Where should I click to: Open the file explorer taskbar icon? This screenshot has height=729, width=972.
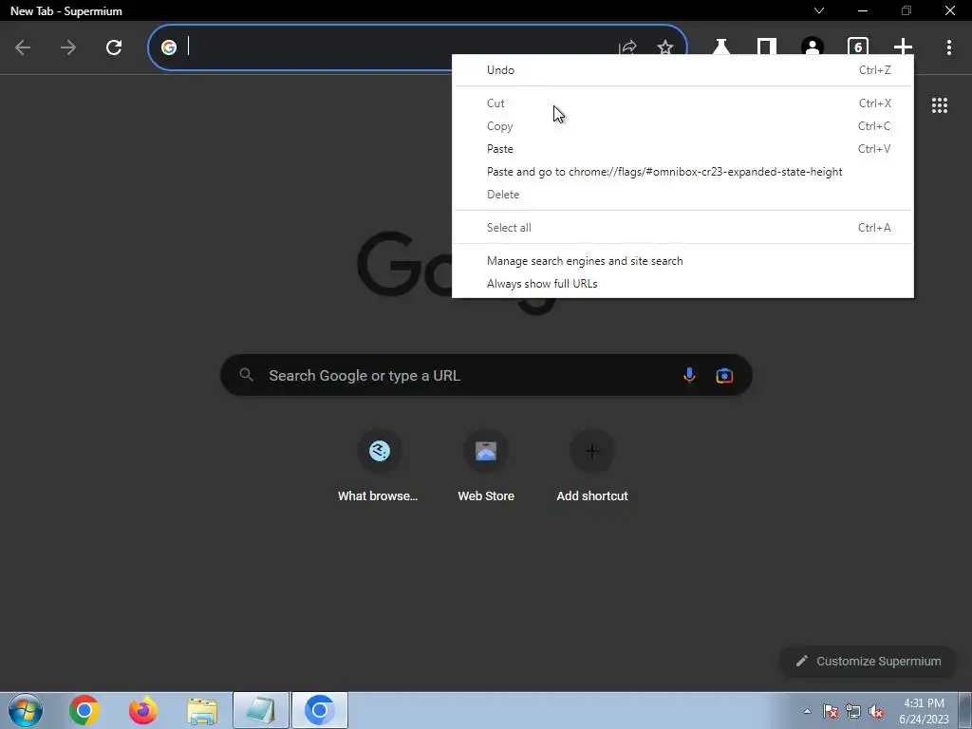[202, 710]
